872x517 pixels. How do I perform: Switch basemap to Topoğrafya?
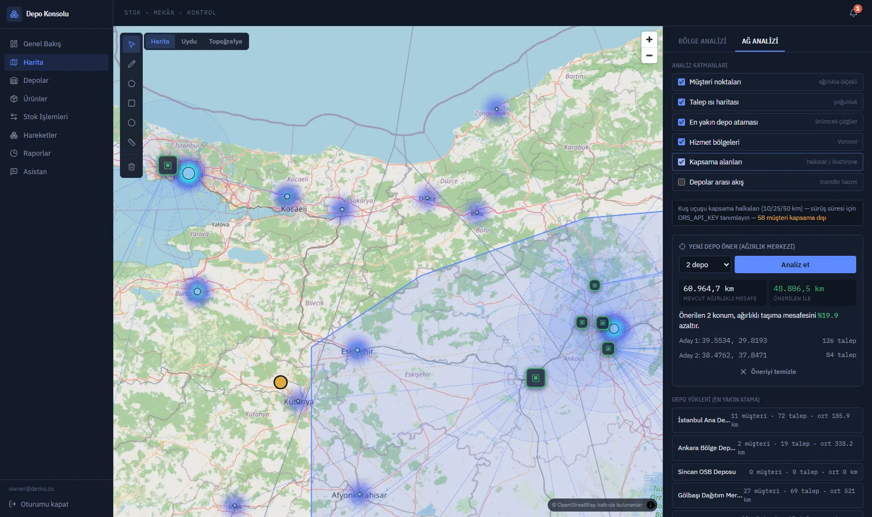[226, 41]
